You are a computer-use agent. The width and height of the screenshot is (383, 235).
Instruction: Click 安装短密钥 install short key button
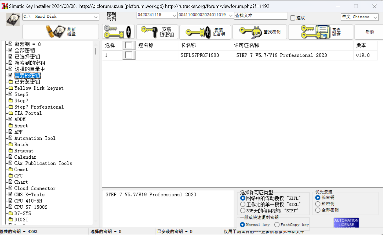(x=157, y=32)
